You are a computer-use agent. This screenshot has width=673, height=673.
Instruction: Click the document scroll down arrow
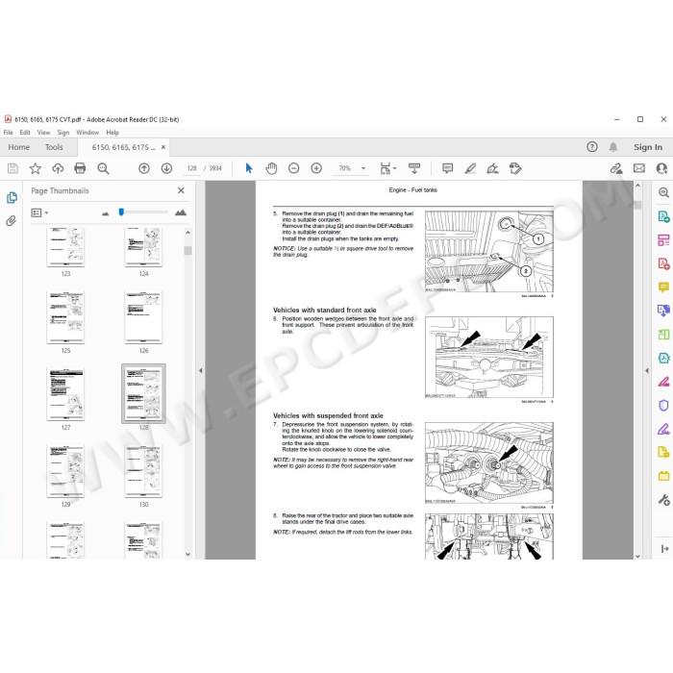(637, 556)
